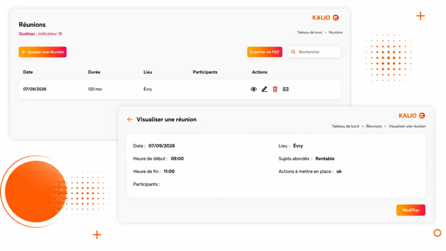
Task: Click the Ajouter une réunion button
Action: [43, 52]
